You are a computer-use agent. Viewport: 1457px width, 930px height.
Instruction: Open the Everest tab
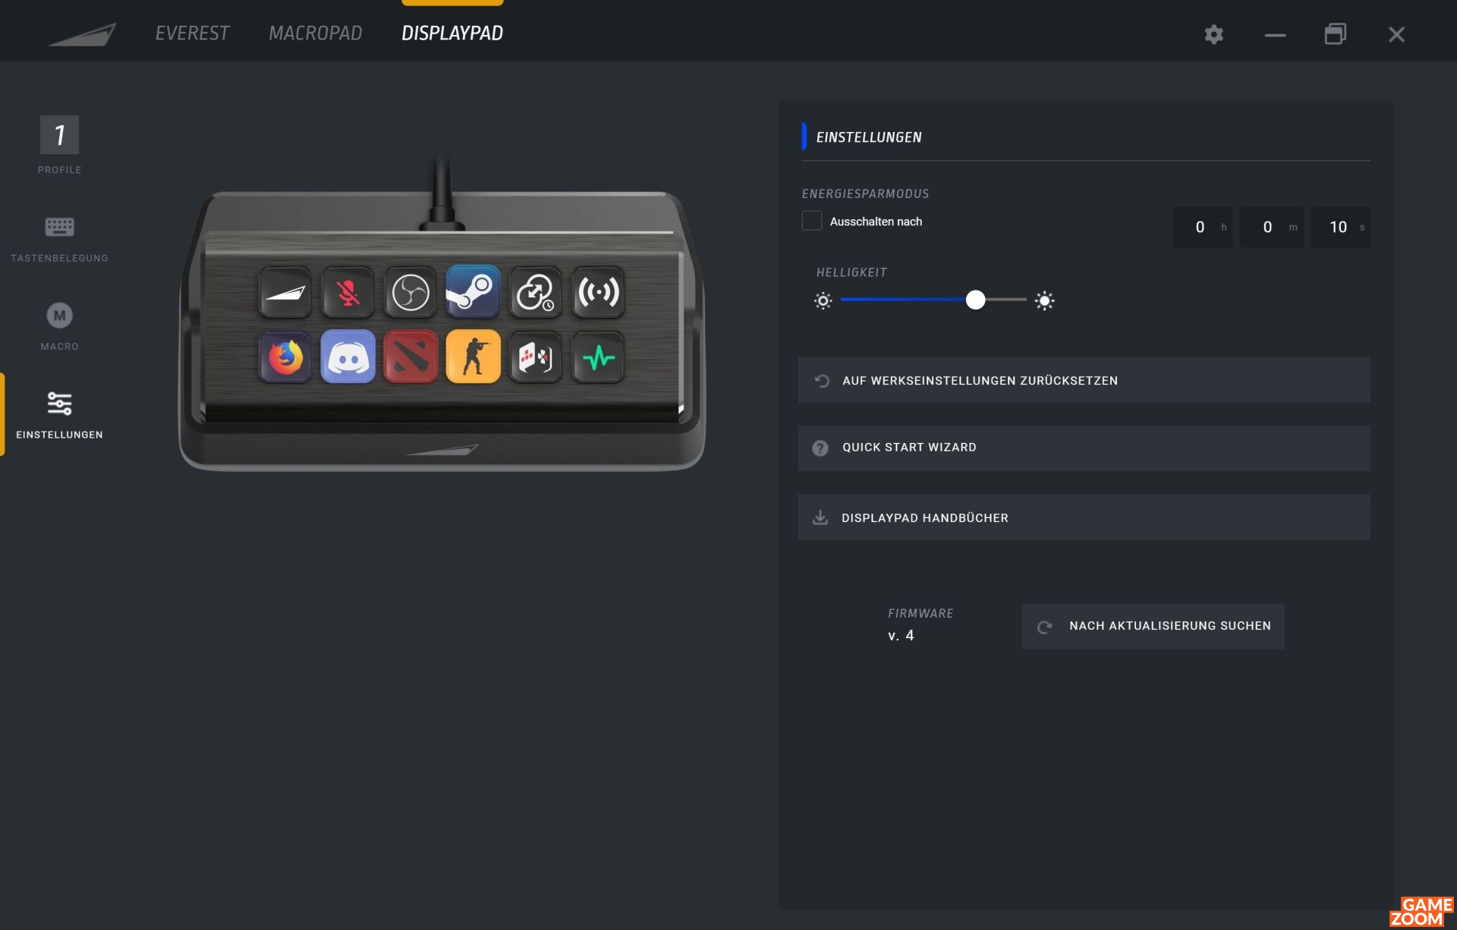(192, 33)
